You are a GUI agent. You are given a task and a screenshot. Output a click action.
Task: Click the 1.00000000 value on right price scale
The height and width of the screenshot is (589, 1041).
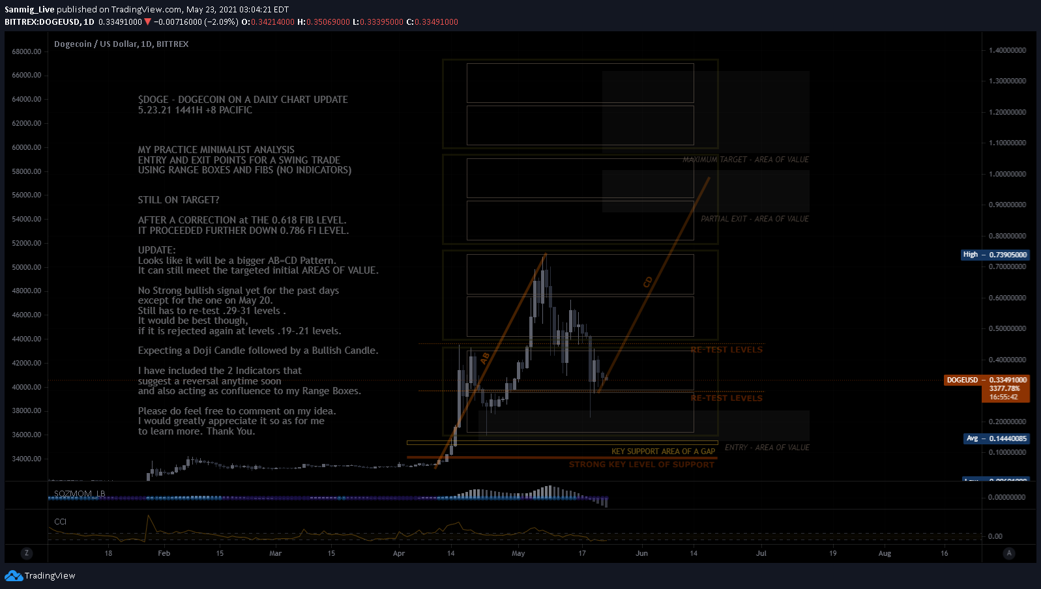(1007, 174)
